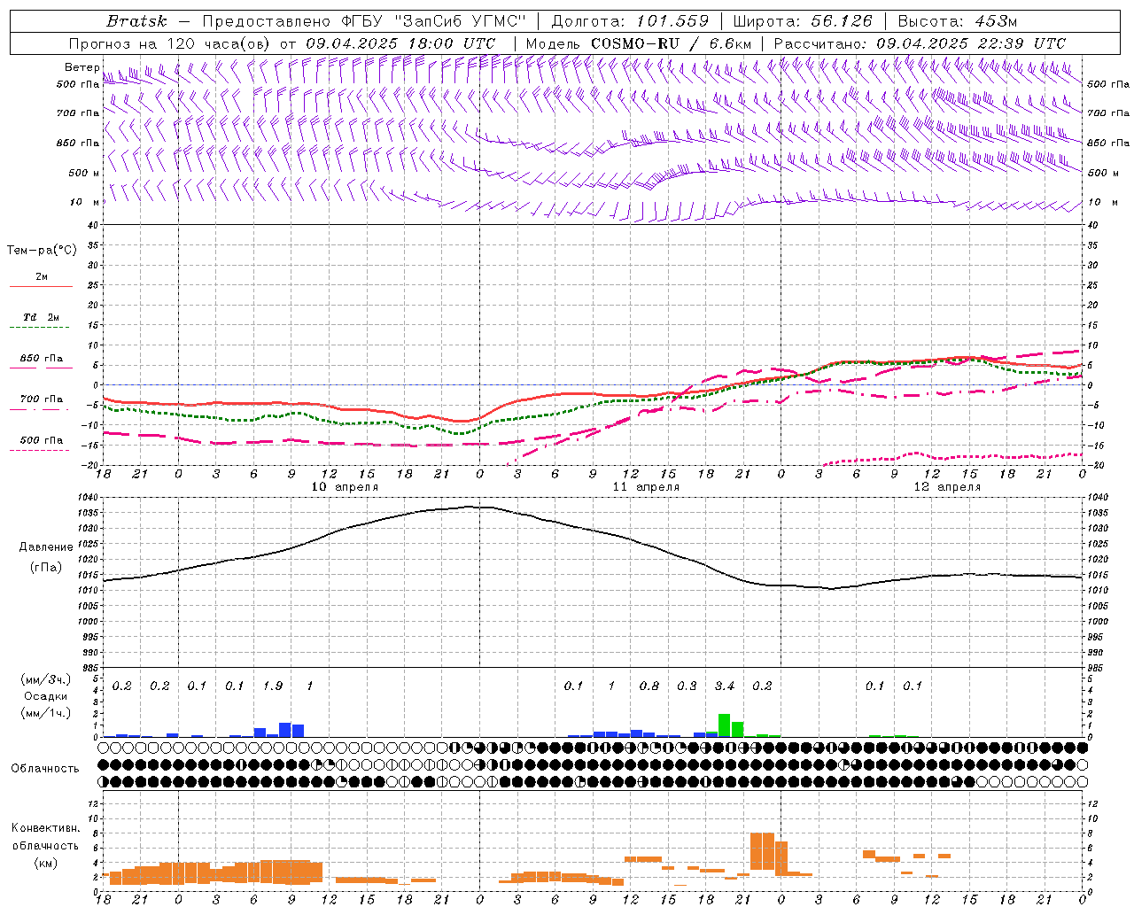Click the tallest green precipitation bar
Screen dimensions: 1134x907
724,725
